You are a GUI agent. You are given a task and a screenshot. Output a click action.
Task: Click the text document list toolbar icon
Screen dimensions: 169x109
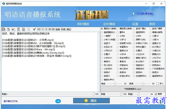pos(19,29)
